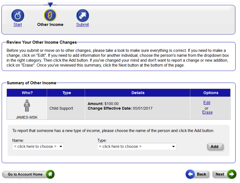The width and height of the screenshot is (240, 183).
Task: Erase the Child Support income entry
Action: (207, 112)
